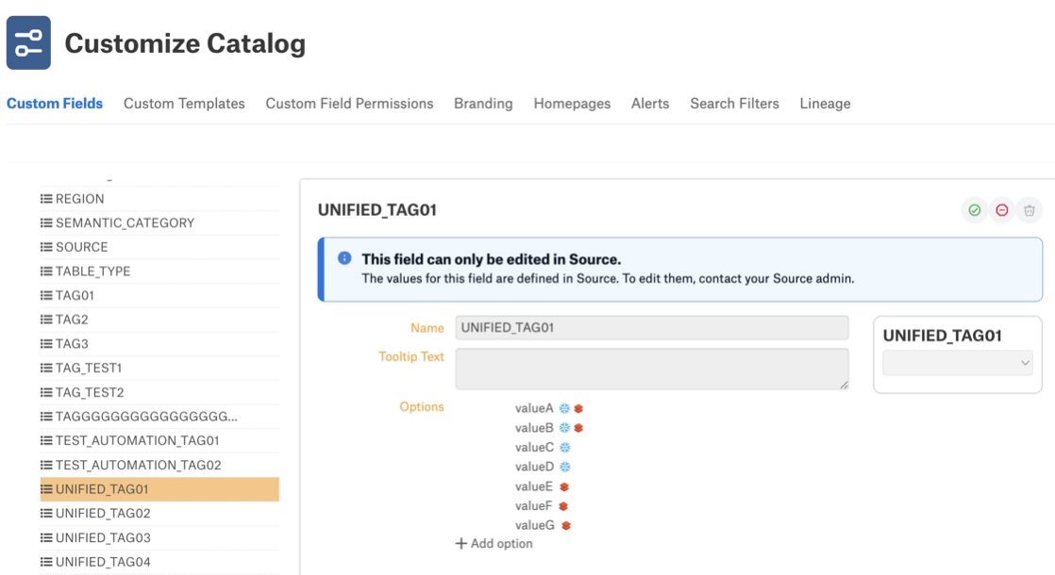
Task: Click the Databricks icon next to valueA
Action: (578, 408)
